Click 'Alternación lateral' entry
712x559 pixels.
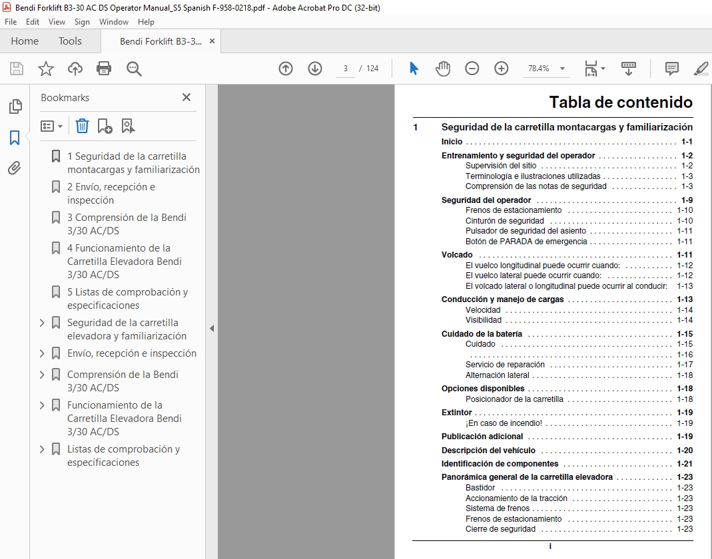pyautogui.click(x=498, y=375)
